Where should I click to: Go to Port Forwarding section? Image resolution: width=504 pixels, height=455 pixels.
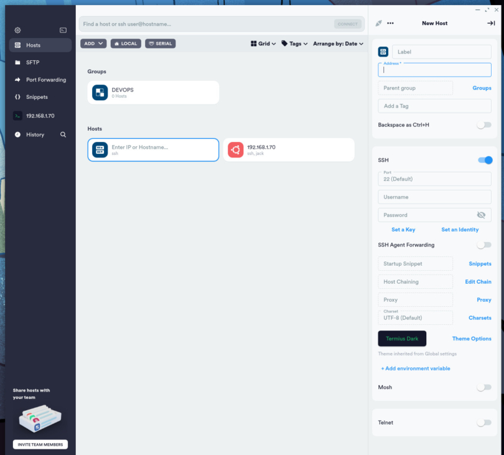[x=45, y=80]
